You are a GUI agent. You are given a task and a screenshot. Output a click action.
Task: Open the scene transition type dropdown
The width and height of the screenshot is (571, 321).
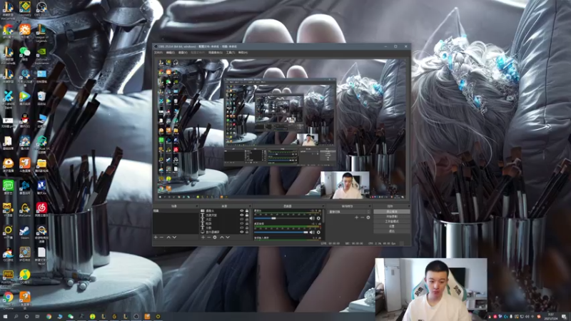point(349,212)
